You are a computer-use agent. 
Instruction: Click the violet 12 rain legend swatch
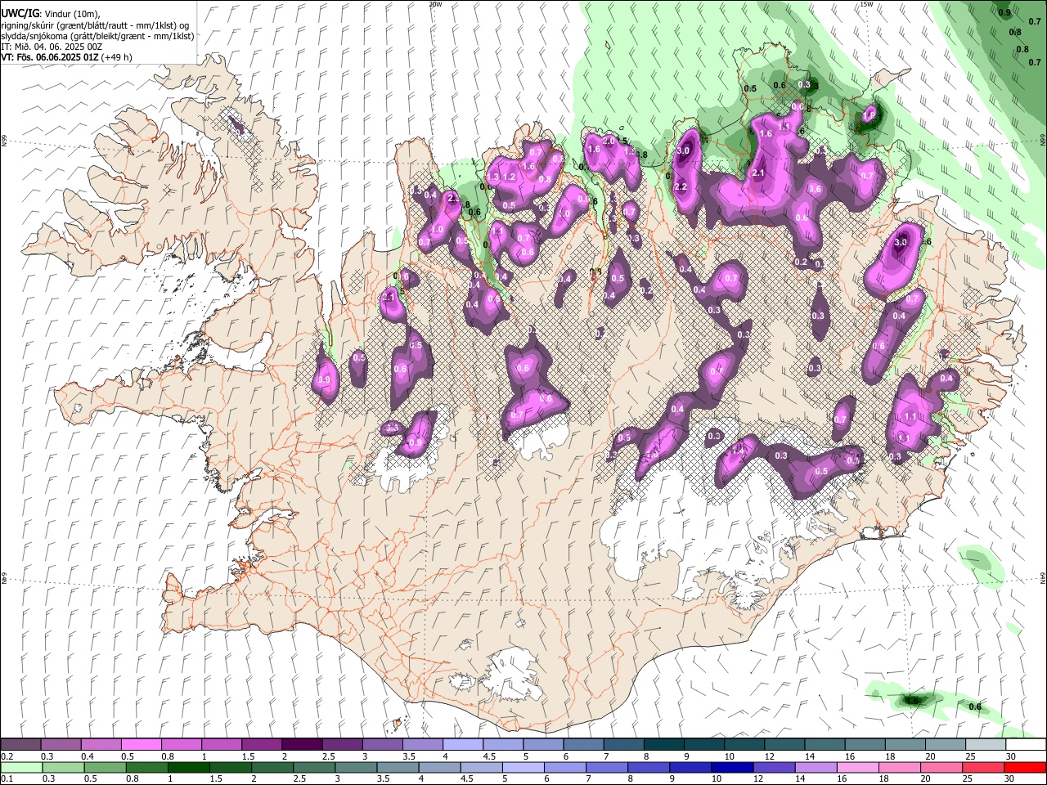pyautogui.click(x=775, y=768)
